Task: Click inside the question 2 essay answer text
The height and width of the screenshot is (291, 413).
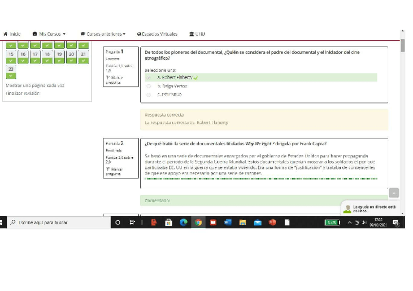Action: (x=260, y=165)
